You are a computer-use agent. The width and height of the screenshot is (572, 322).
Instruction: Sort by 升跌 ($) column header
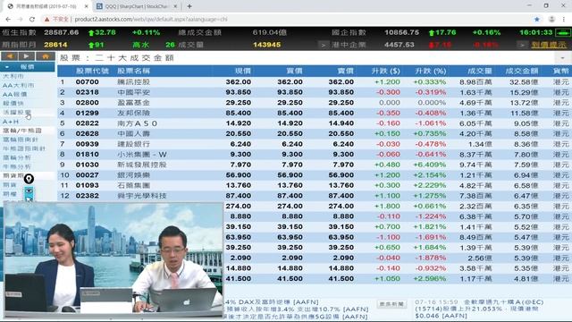coord(385,71)
